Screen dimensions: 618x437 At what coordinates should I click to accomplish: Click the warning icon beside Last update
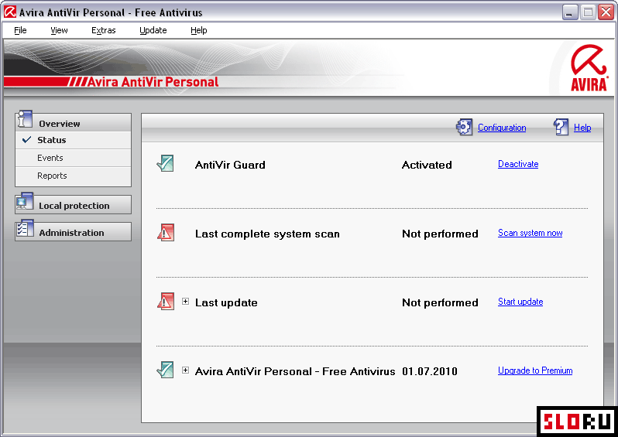tap(166, 302)
